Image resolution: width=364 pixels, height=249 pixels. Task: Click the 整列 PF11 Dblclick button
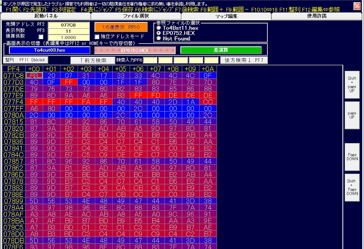[25, 60]
